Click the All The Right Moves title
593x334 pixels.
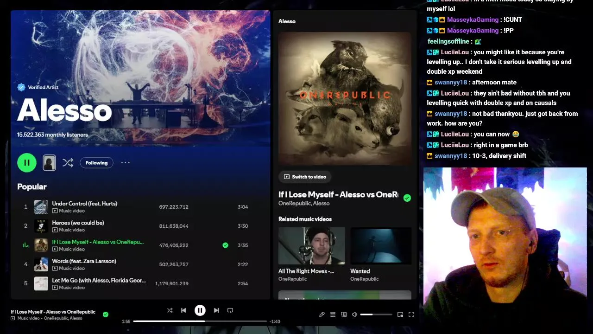[306, 271]
